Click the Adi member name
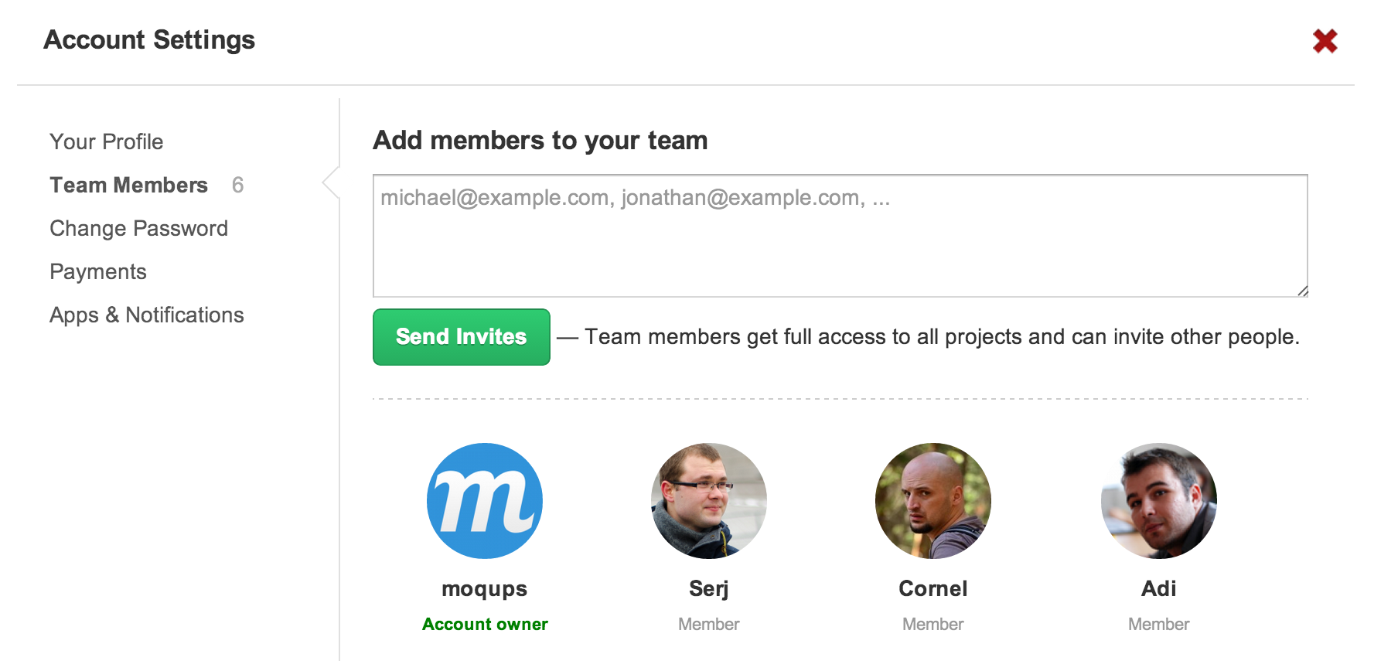This screenshot has width=1374, height=661. [1159, 588]
